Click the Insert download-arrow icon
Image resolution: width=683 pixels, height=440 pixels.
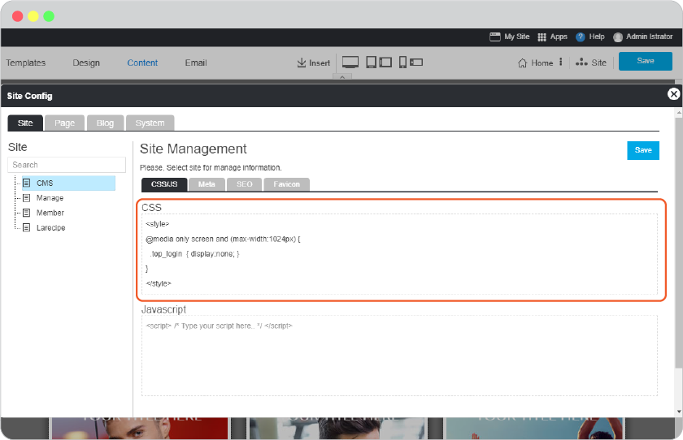302,63
